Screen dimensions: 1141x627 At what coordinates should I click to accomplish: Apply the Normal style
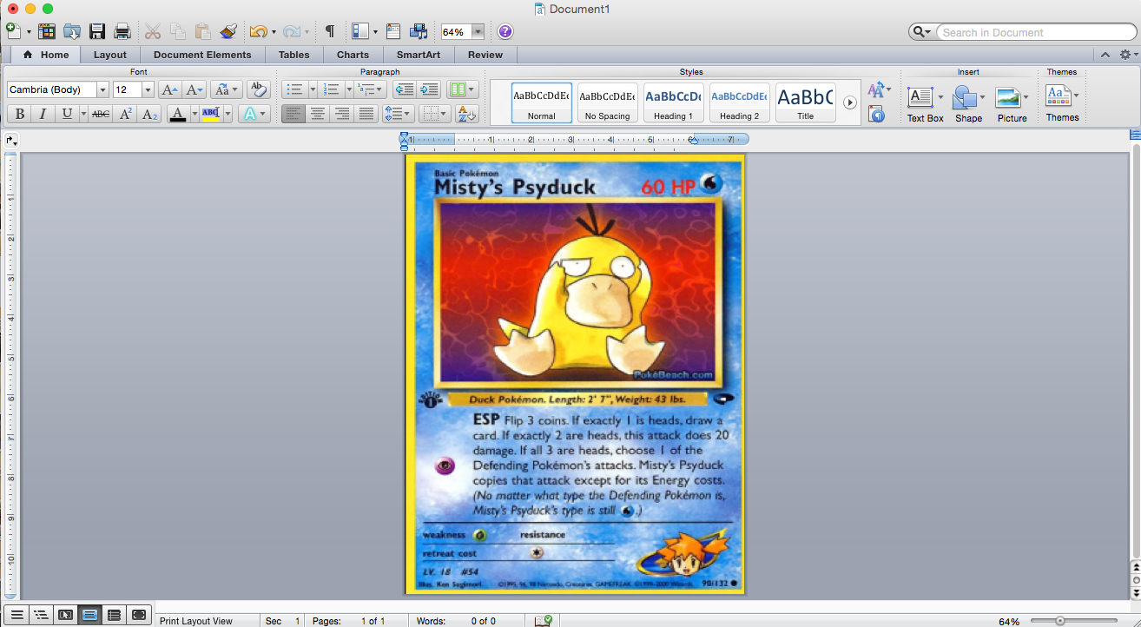[x=542, y=102]
